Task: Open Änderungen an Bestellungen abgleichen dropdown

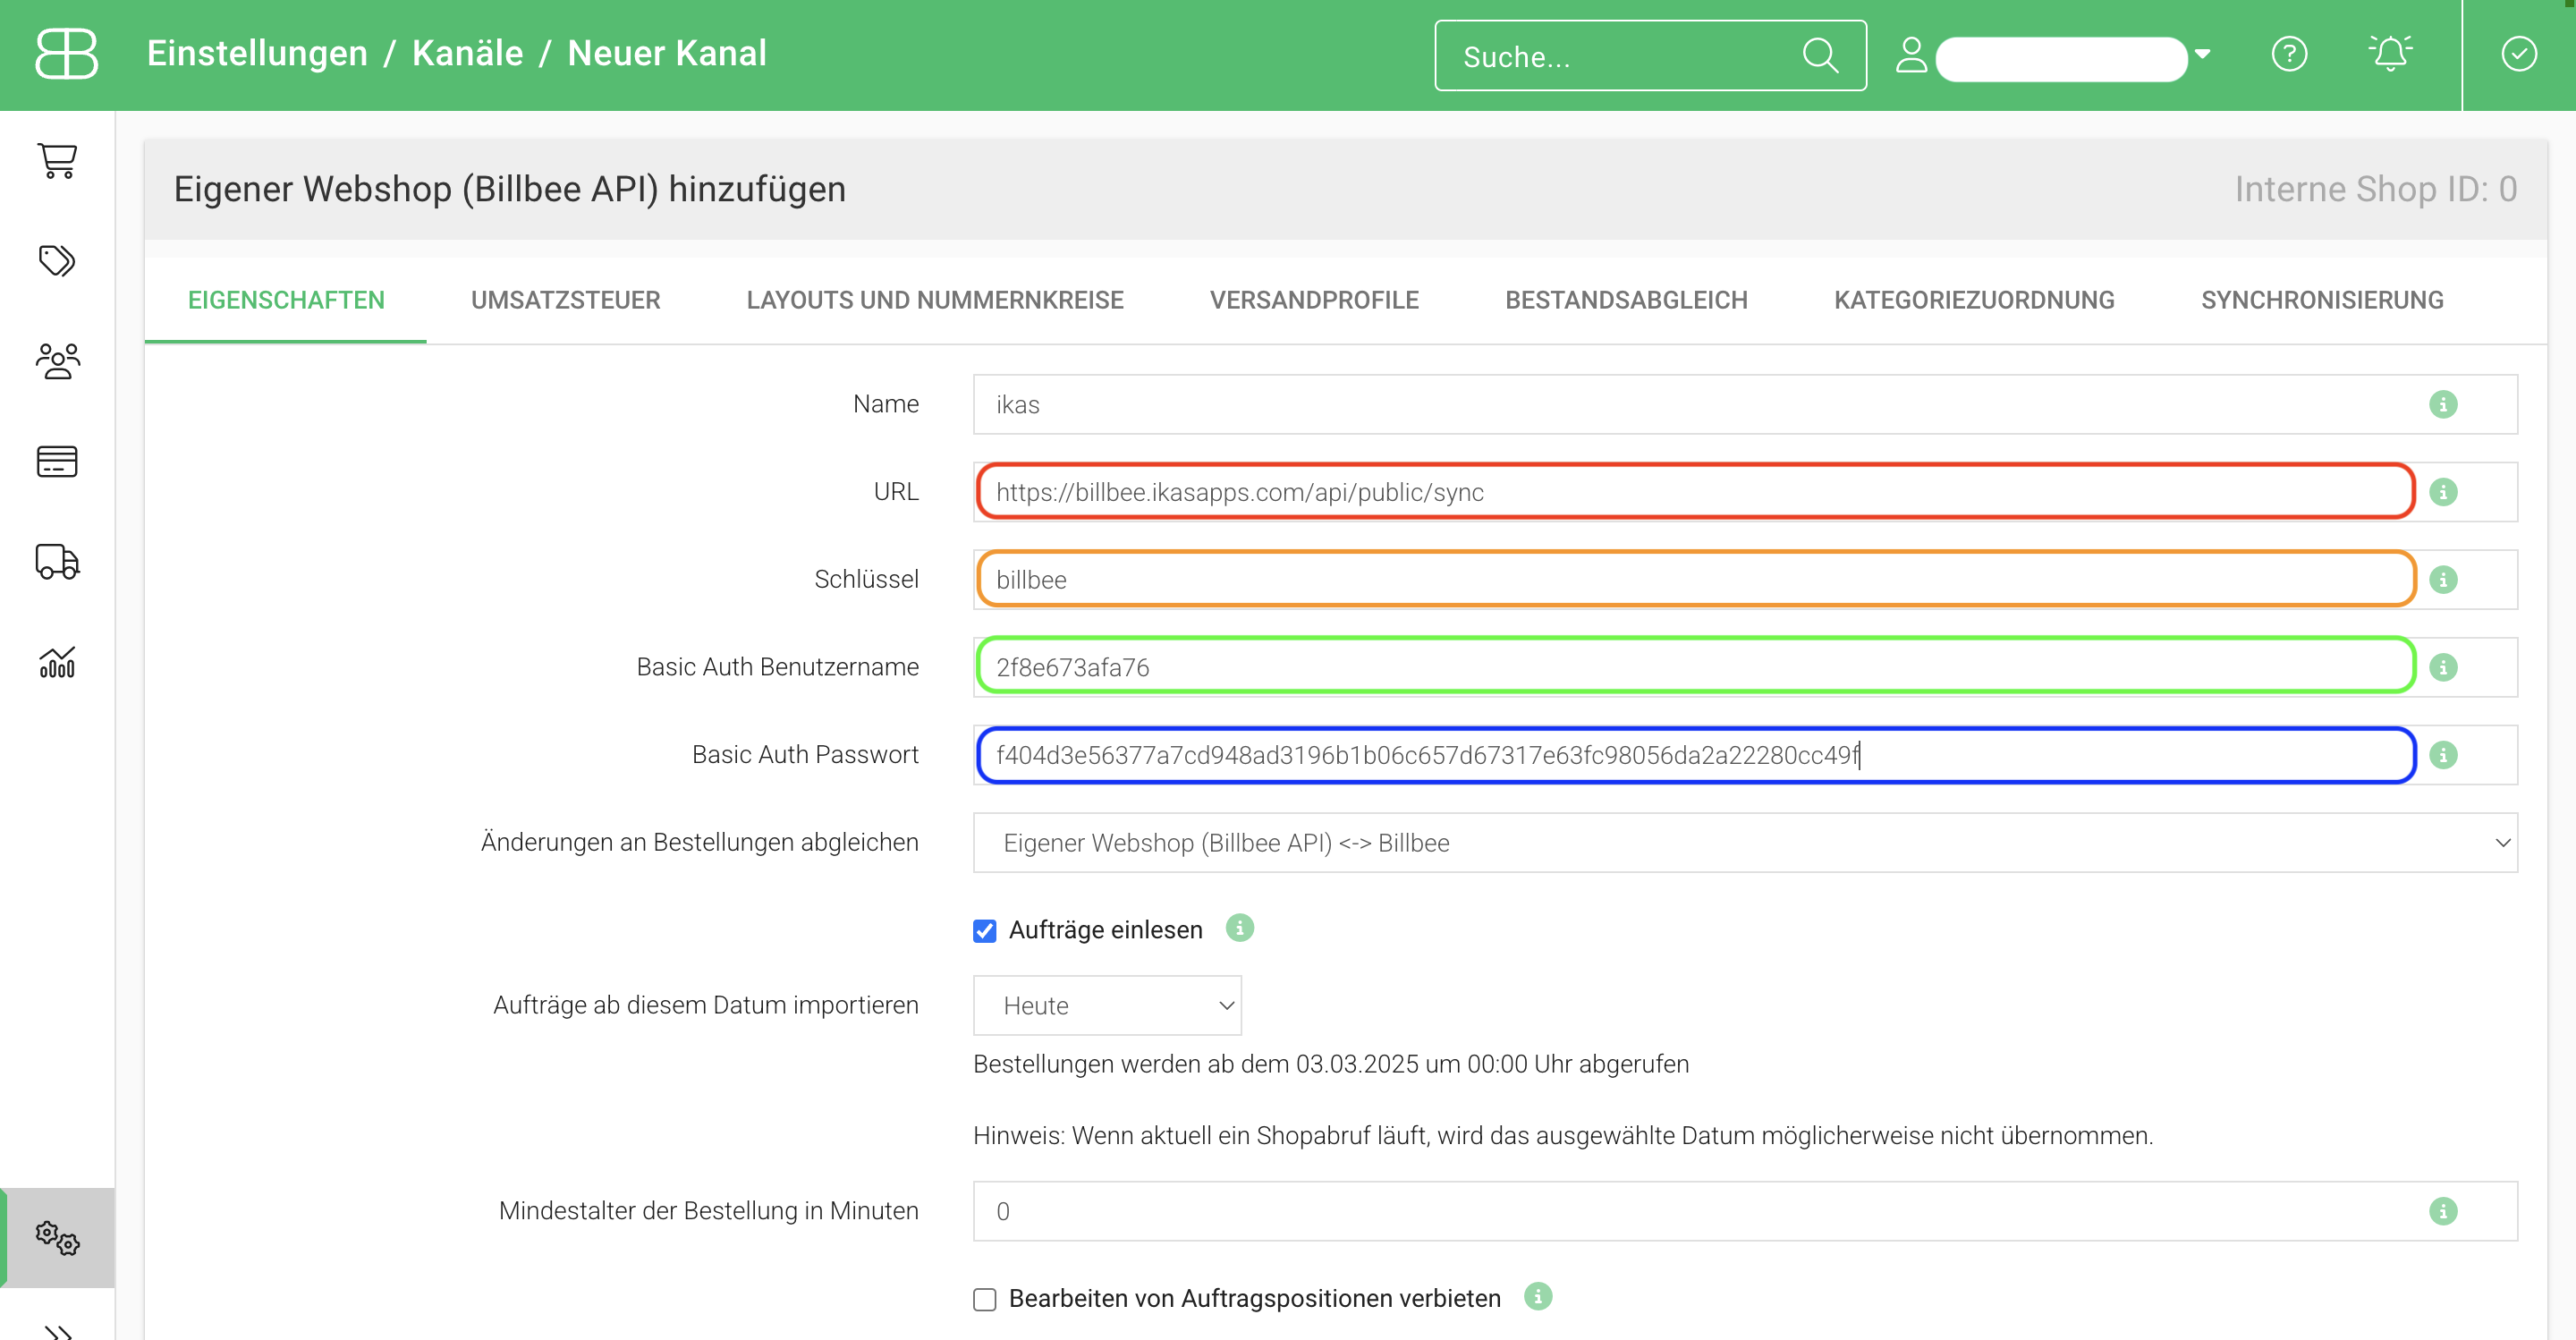Action: [1745, 843]
